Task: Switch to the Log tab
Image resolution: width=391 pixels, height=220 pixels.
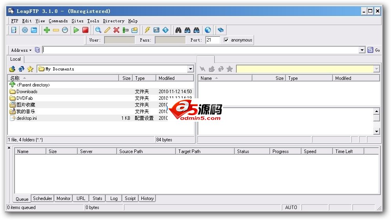Action: (114, 198)
